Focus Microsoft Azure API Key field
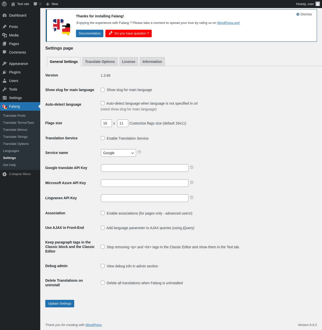 pyautogui.click(x=145, y=183)
